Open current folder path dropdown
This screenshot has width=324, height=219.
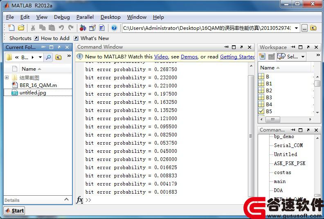tap(296, 28)
